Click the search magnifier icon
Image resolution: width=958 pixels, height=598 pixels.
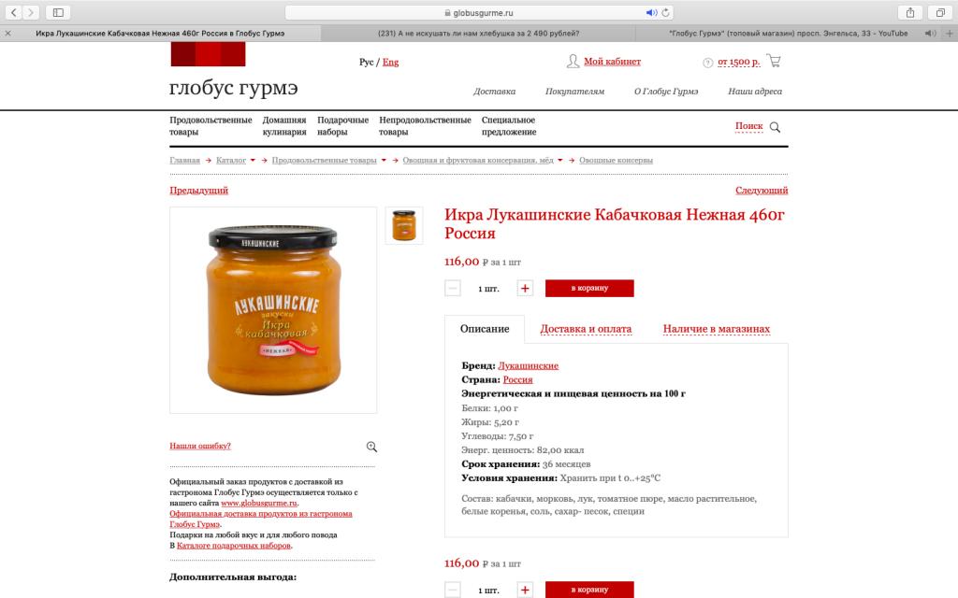(x=775, y=127)
